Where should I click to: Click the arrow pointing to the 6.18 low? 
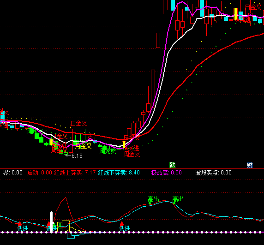click(68, 155)
